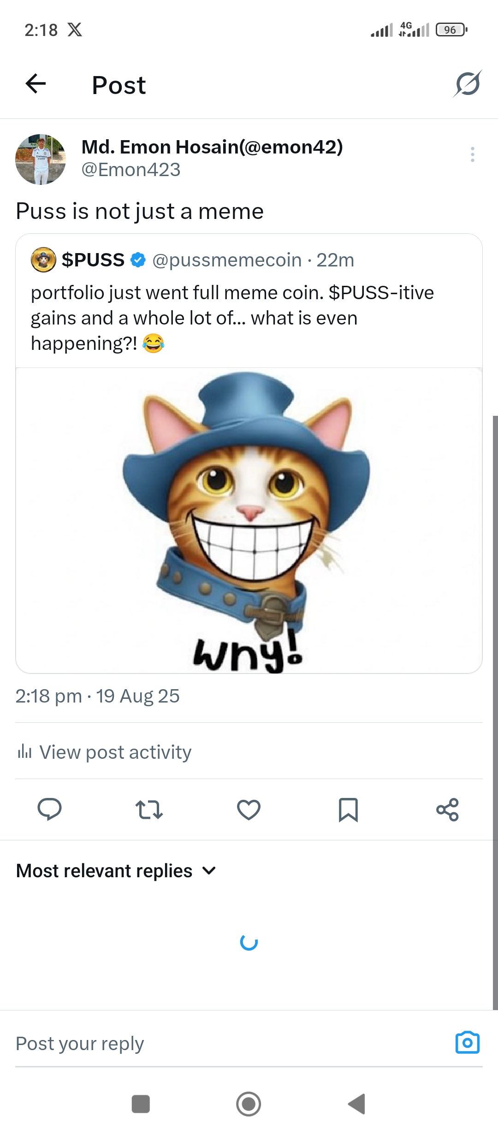Like the post with the heart icon
This screenshot has width=498, height=1134.
[x=249, y=809]
